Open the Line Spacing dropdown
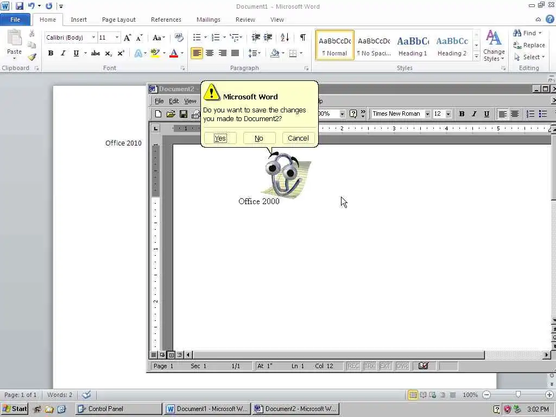 [254, 53]
